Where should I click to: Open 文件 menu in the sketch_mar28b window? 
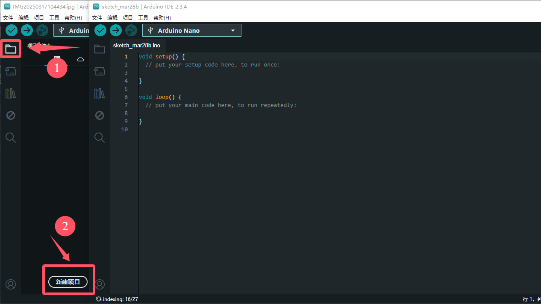coord(97,18)
